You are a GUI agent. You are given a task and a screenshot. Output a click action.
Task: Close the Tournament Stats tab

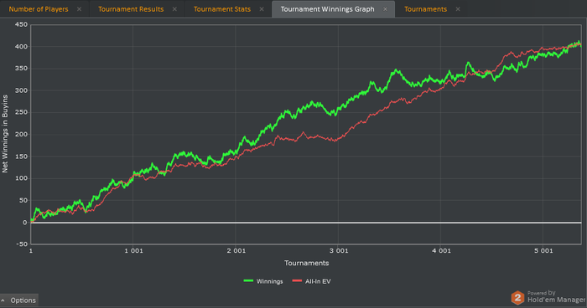pyautogui.click(x=262, y=9)
